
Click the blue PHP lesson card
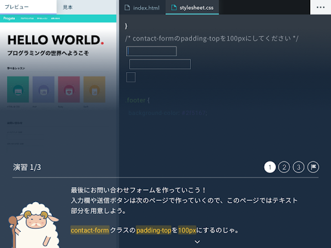pos(43,89)
